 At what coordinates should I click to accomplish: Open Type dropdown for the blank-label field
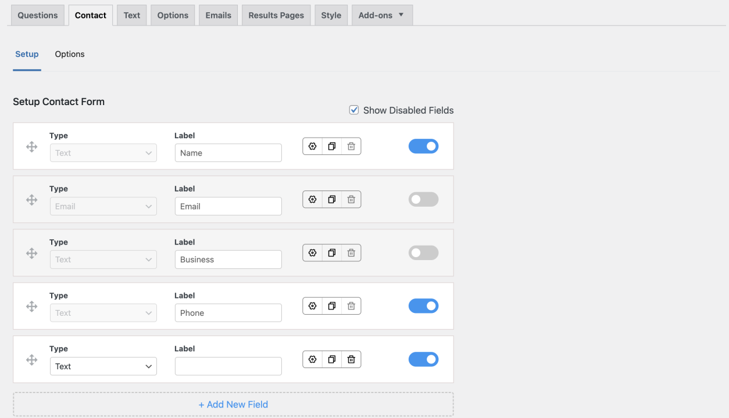click(x=103, y=366)
